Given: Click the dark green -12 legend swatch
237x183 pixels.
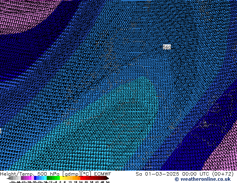Looking at the screenshot, I should coord(48,178).
